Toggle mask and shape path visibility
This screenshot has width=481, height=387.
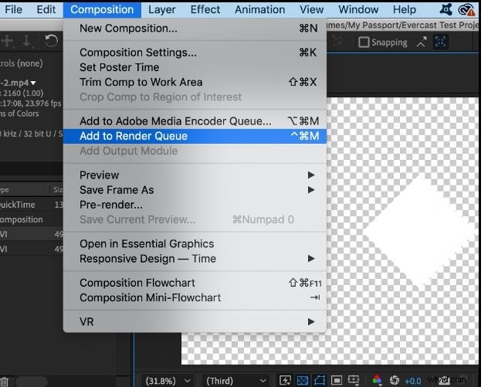point(320,381)
